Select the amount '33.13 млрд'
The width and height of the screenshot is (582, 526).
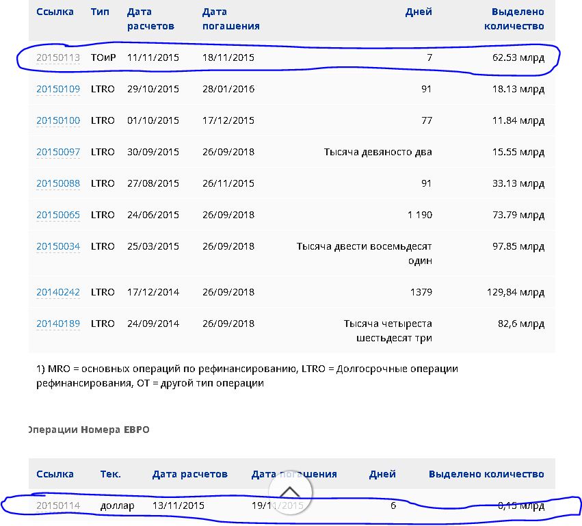click(x=518, y=184)
